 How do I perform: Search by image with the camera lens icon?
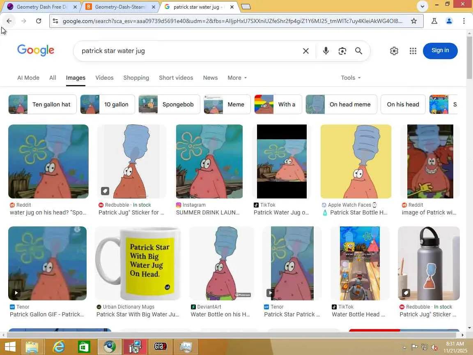coord(342,51)
